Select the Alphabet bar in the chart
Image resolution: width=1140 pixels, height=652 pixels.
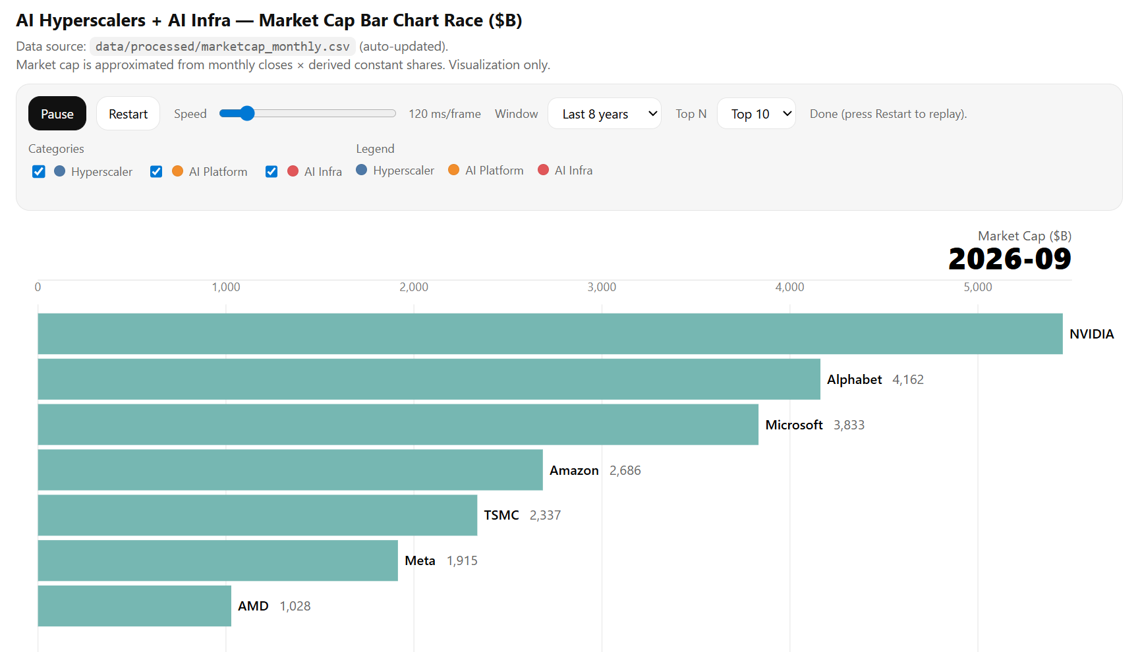[x=429, y=379]
